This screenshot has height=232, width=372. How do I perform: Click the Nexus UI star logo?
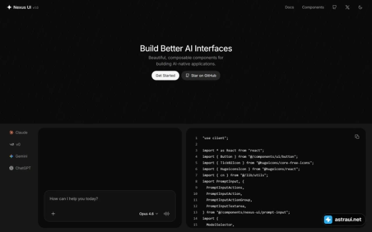[9, 8]
